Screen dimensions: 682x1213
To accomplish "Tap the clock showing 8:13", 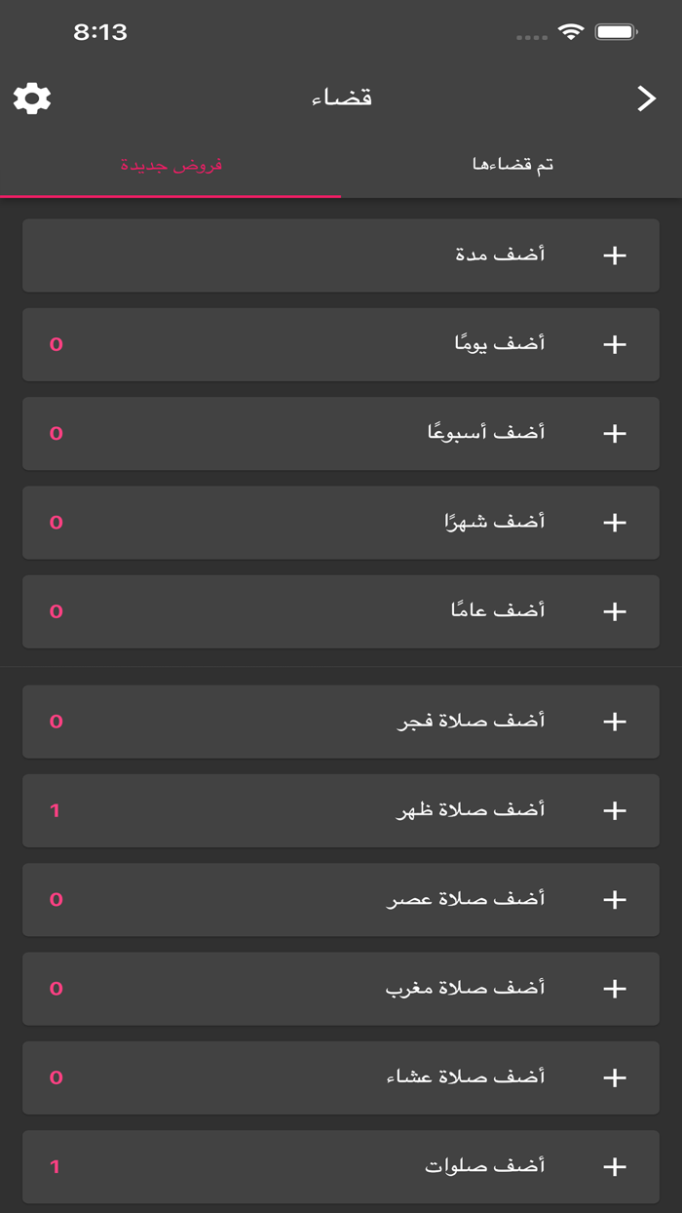I will (x=95, y=31).
